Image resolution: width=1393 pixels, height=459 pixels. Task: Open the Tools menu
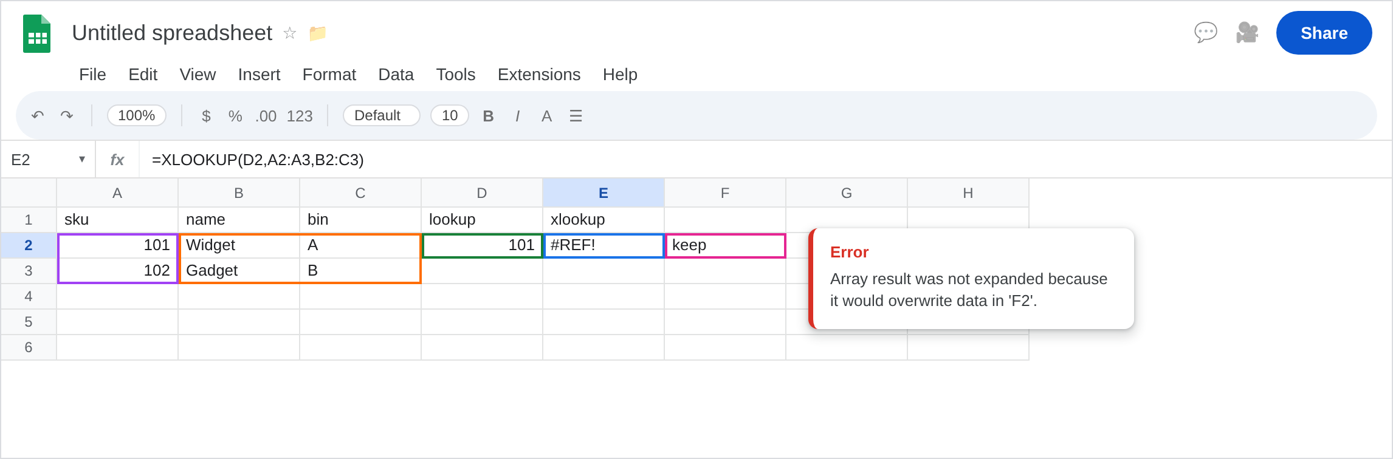coord(455,74)
